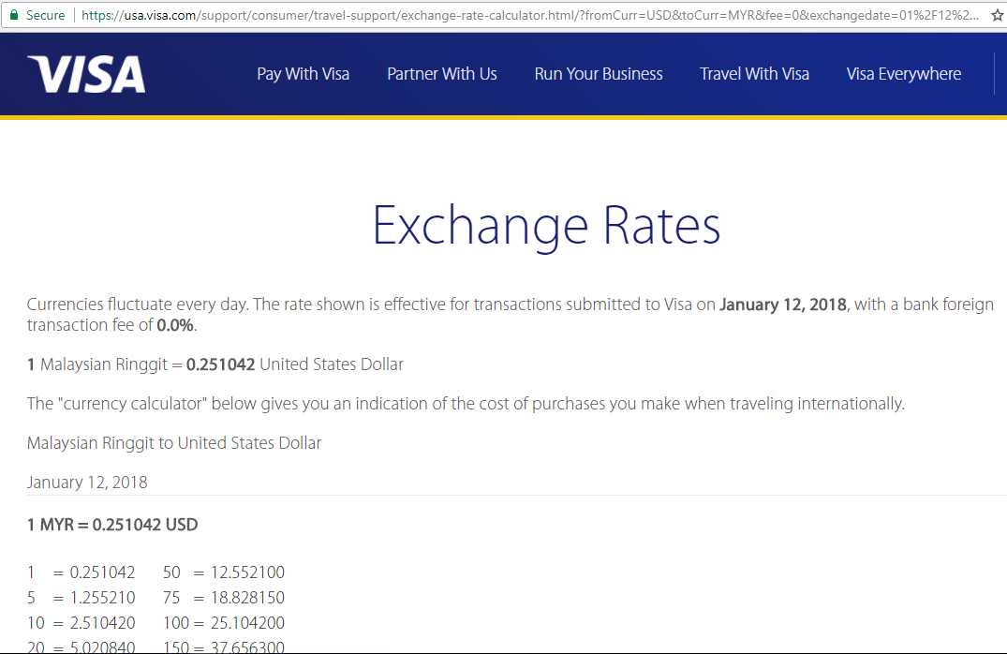Screen dimensions: 1007x654
Task: Focus the browser address bar URL
Action: pyautogui.click(x=530, y=15)
